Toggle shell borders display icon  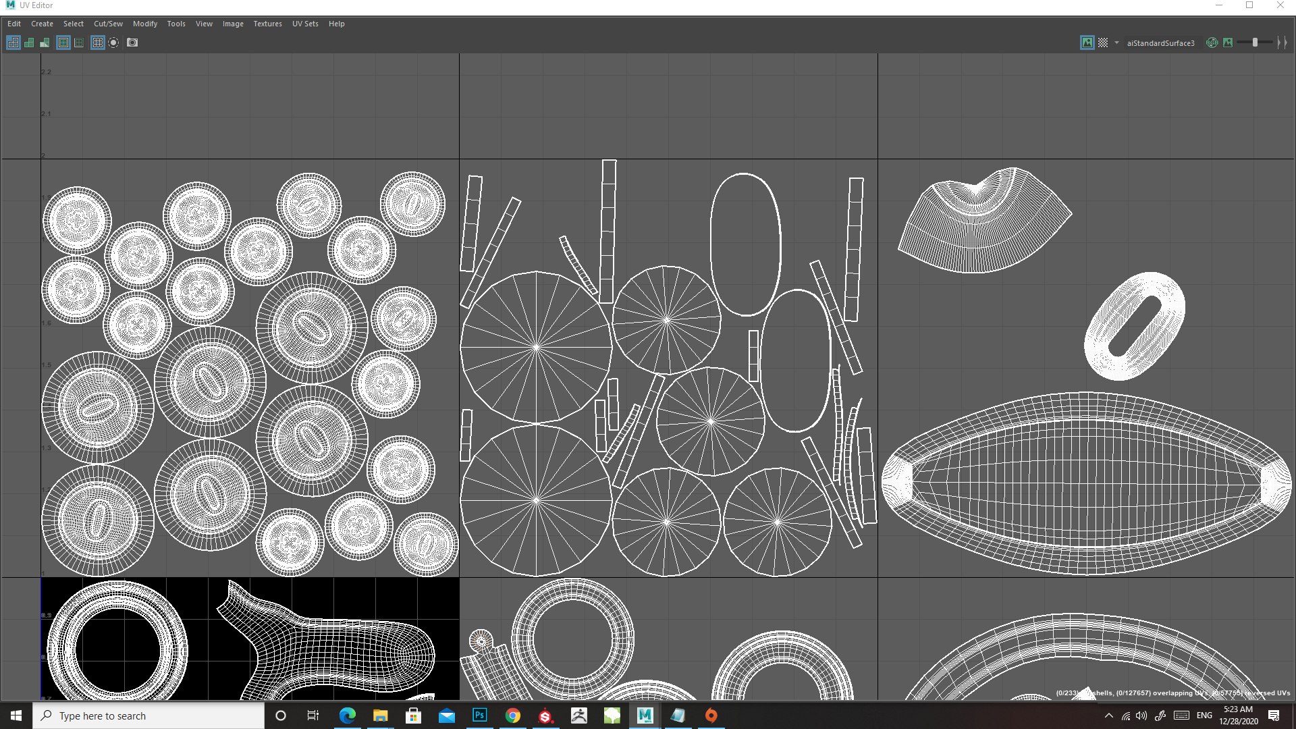pos(79,43)
